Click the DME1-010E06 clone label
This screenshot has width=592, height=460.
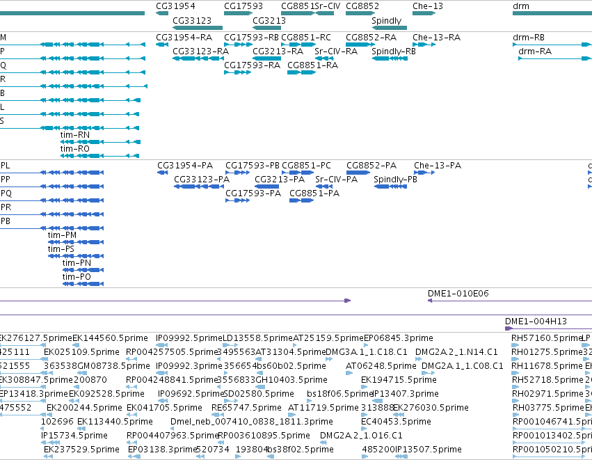pyautogui.click(x=458, y=294)
